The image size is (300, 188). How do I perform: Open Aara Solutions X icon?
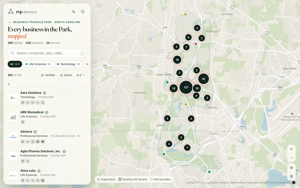pyautogui.click(x=43, y=103)
